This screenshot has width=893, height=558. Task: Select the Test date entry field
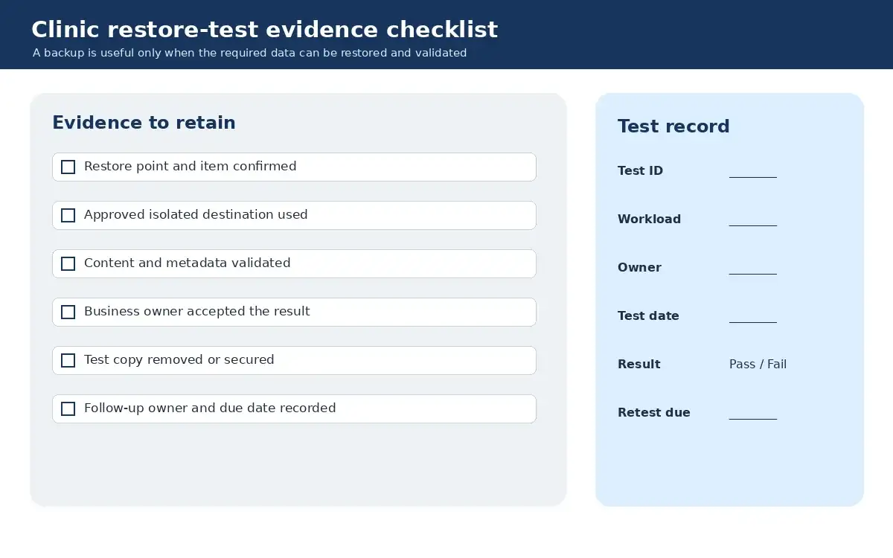[x=752, y=318]
